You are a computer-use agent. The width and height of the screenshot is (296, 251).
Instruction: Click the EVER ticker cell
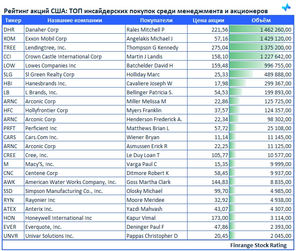[x=13, y=227]
